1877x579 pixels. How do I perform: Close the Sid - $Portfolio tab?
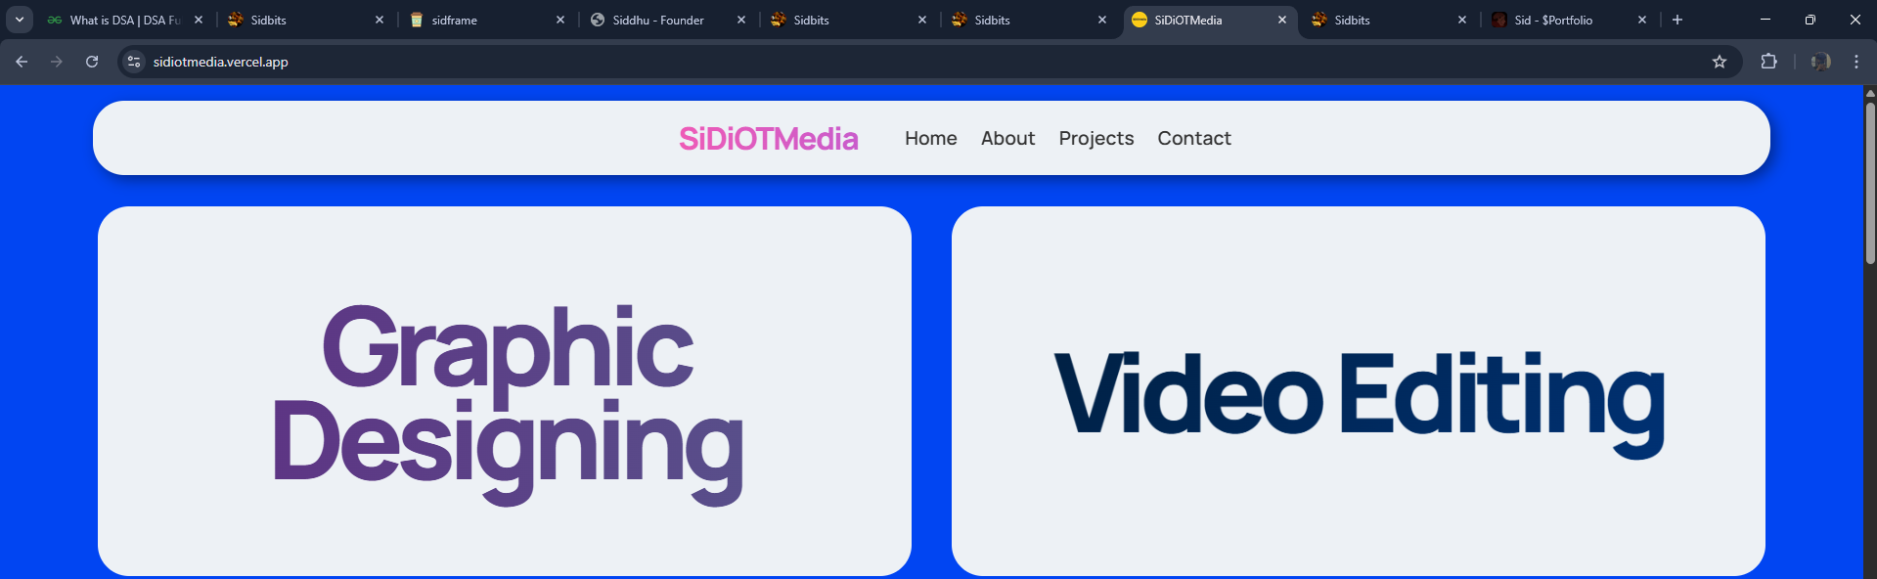[1642, 20]
